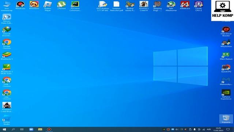Select BlueStacks 5 Multi-Instance shortcut
Viewport: 234px width, 132px height.
tap(7, 69)
